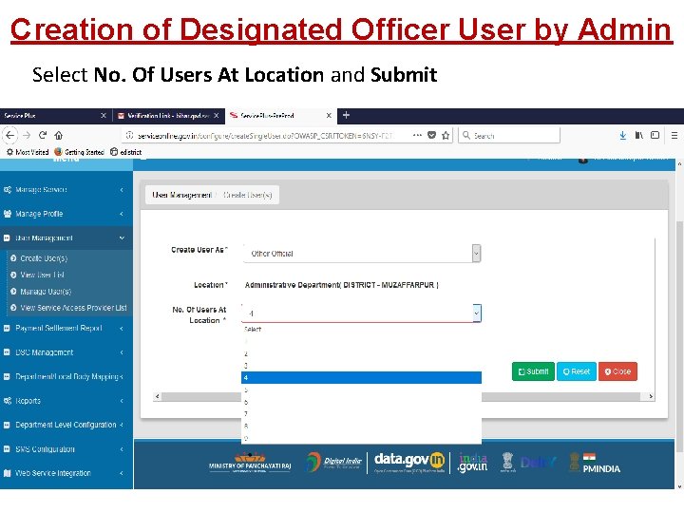Click the Digital India footer logo

point(334,463)
